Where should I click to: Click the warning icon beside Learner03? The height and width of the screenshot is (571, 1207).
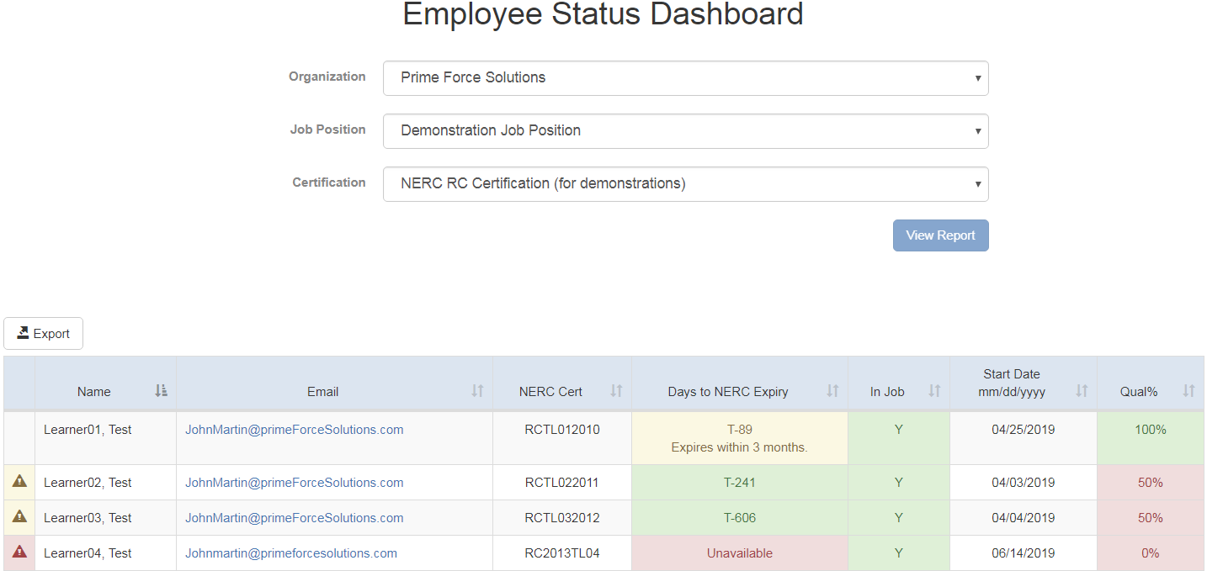(x=19, y=517)
